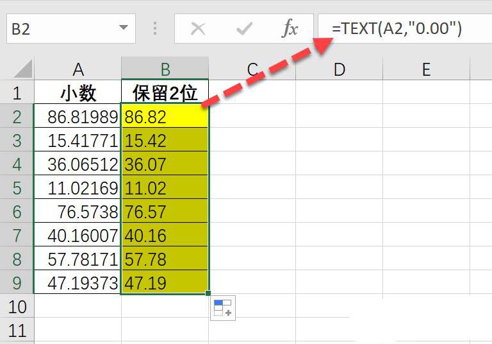Screen dimensions: 492x344
Task: Select column C header
Action: (x=252, y=69)
